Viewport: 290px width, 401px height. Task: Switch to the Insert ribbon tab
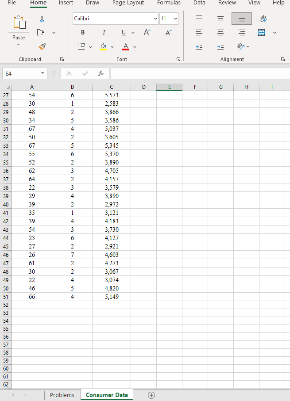pos(66,3)
